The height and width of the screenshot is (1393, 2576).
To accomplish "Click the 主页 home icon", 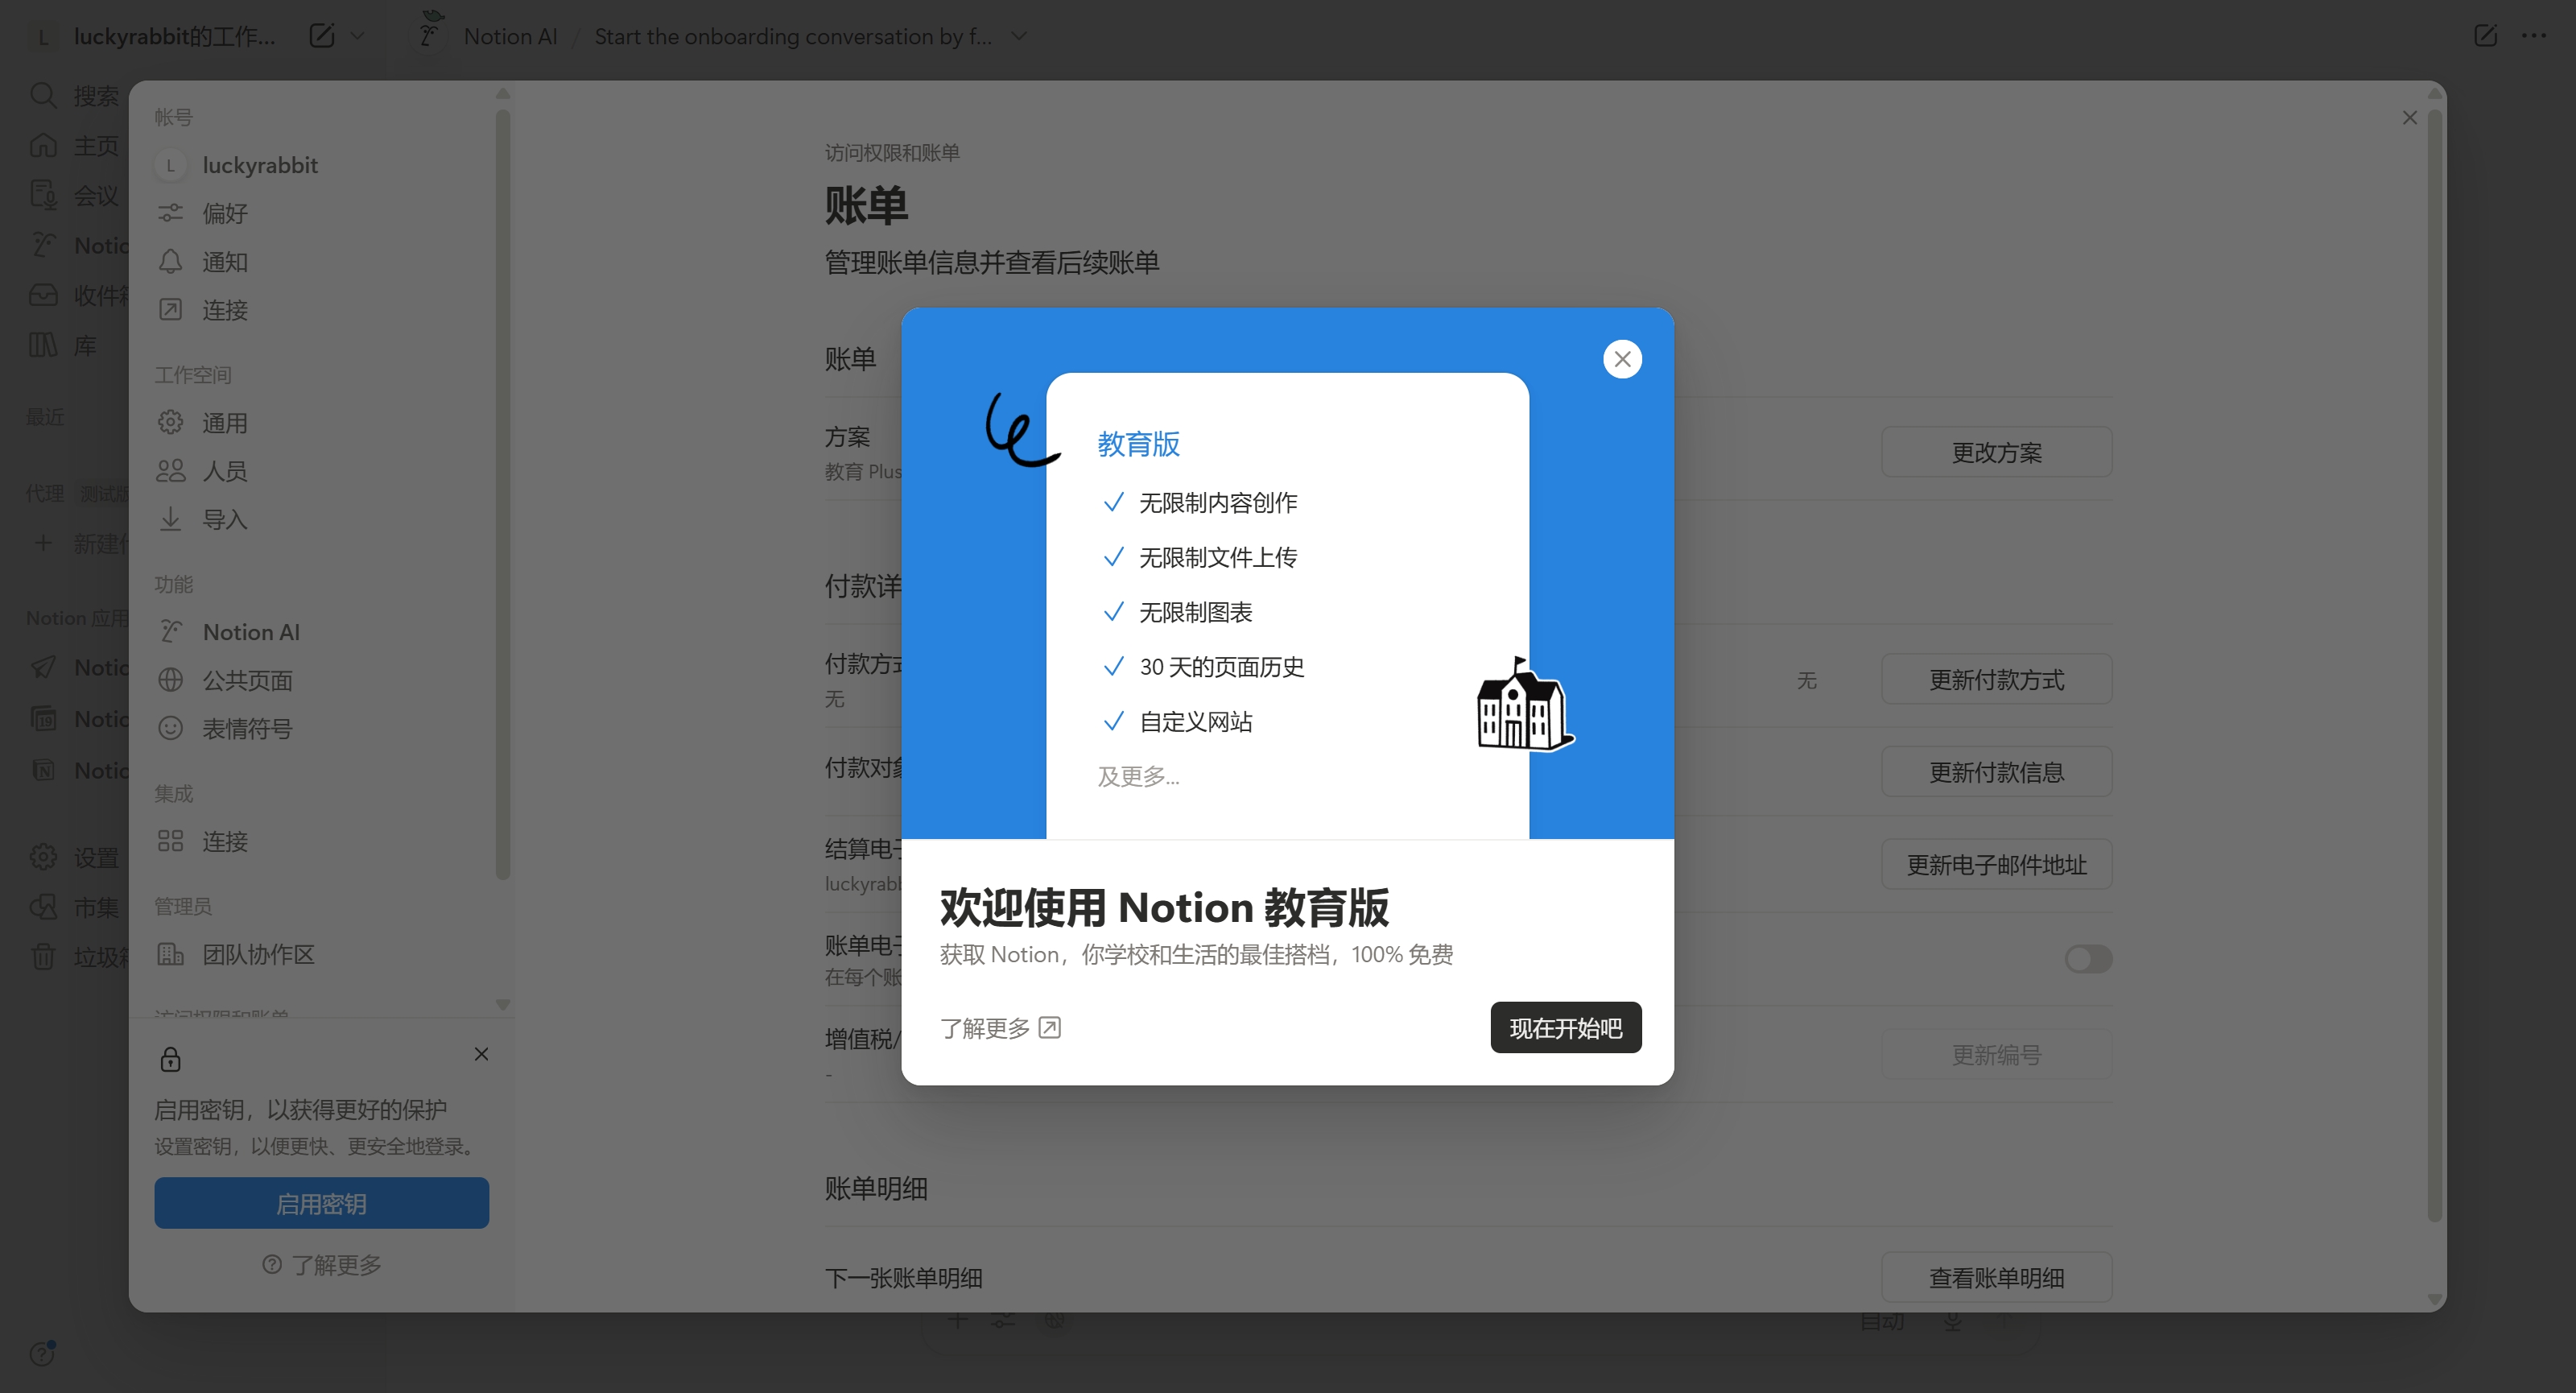I will 43,145.
